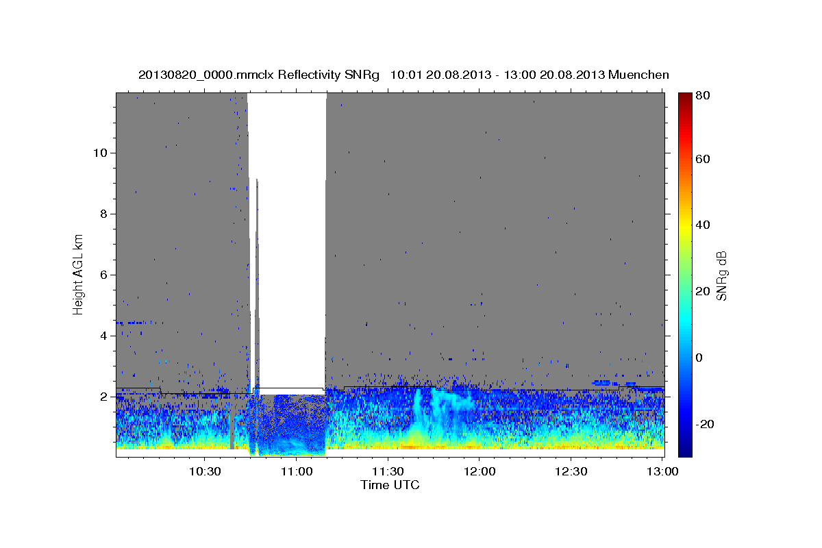The height and width of the screenshot is (548, 822).
Task: Click the height tick label 4
Action: tap(103, 336)
